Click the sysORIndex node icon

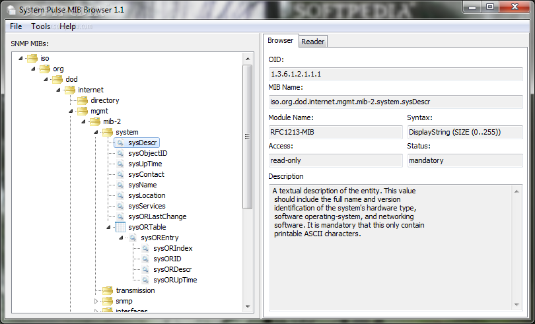(x=145, y=249)
